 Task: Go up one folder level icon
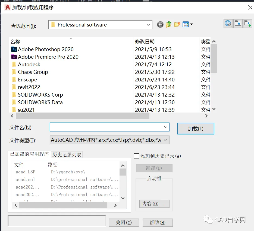pos(168,25)
